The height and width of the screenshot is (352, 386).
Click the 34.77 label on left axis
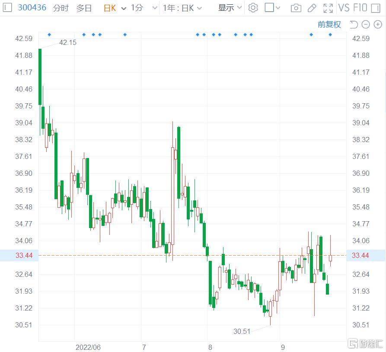pyautogui.click(x=24, y=224)
